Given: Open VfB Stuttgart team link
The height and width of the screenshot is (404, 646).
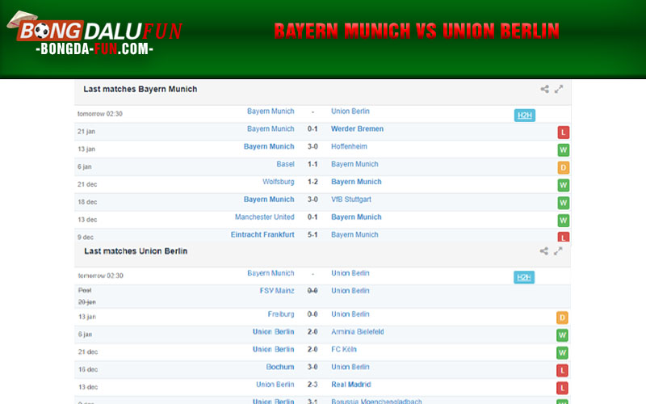Looking at the screenshot, I should (x=351, y=200).
